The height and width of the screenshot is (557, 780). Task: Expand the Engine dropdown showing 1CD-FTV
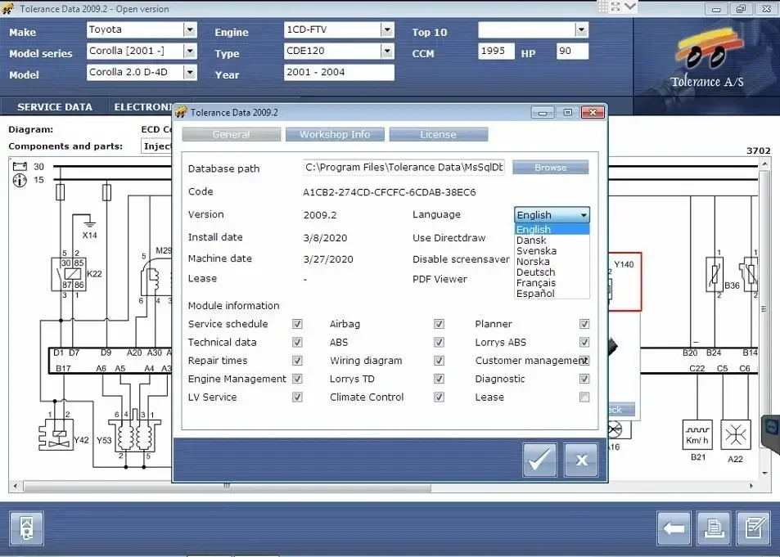tap(387, 29)
